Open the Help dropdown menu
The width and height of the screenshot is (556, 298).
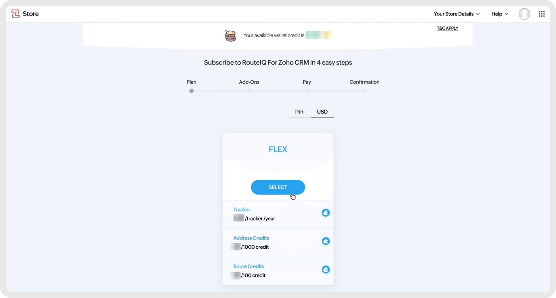click(x=500, y=14)
